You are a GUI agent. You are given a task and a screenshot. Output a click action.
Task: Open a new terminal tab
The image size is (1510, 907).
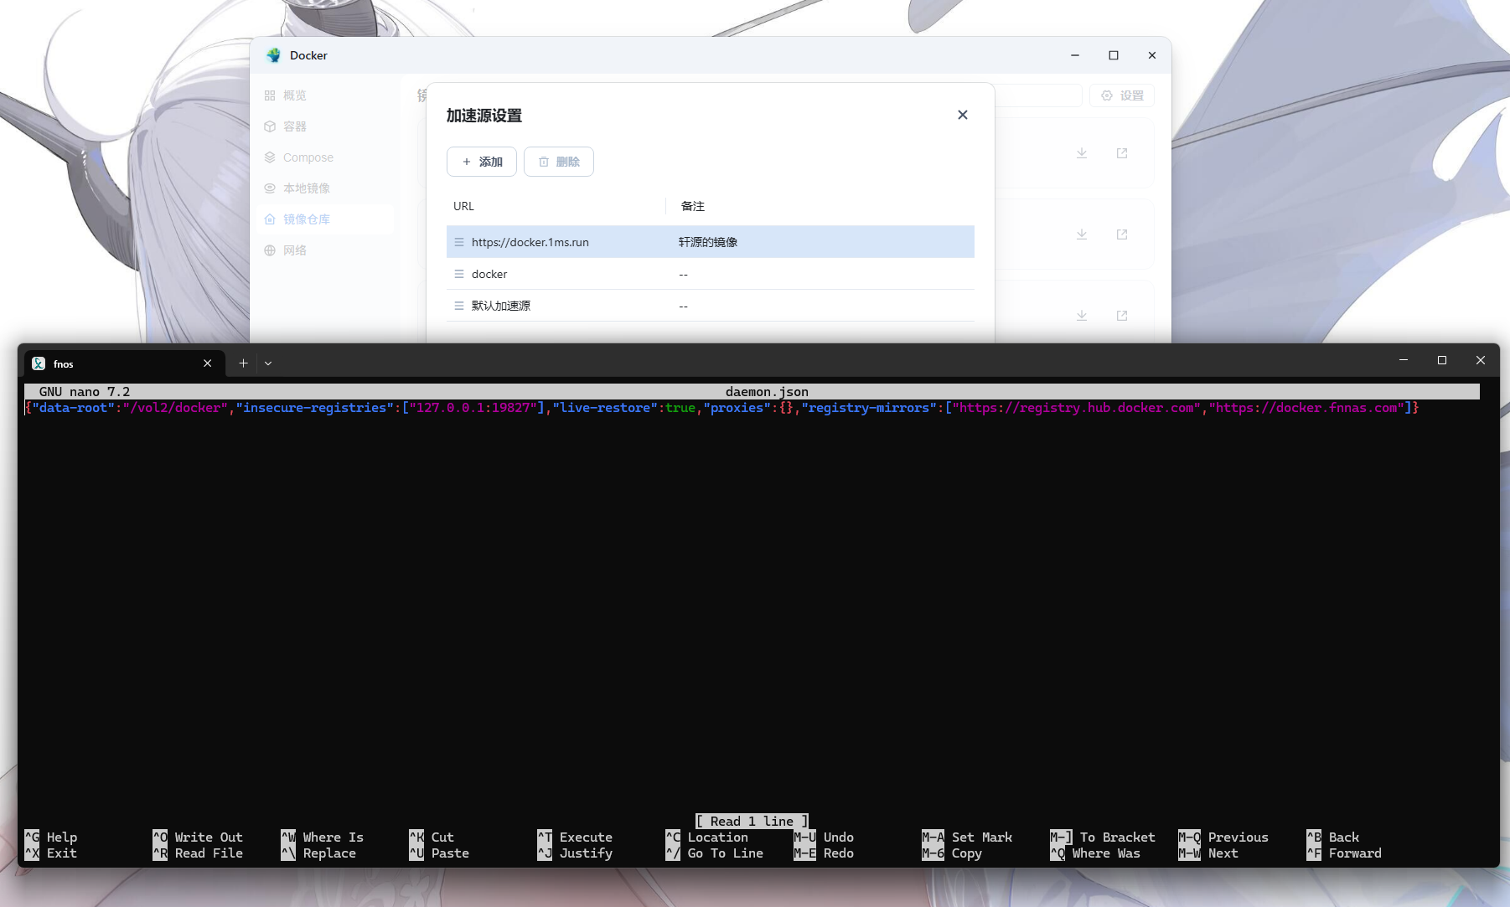243,363
